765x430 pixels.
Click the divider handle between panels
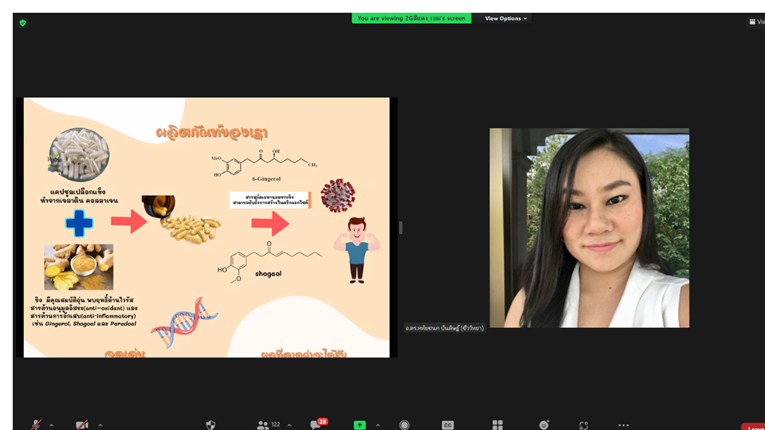coord(400,228)
